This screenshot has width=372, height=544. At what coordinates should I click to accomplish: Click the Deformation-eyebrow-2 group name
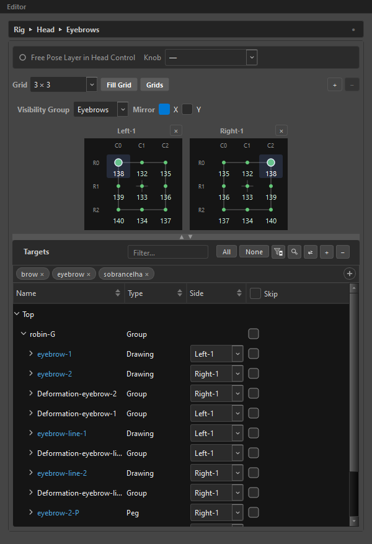(x=77, y=394)
